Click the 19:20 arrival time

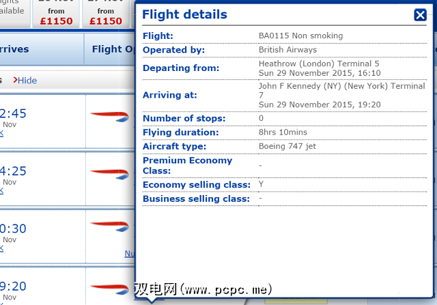point(14,287)
